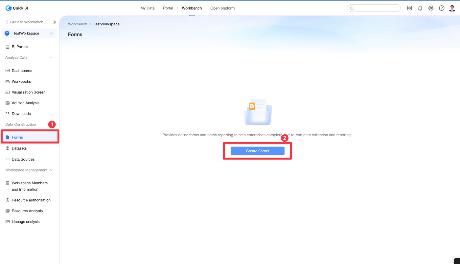Open the app grid icon in header
The image size is (460, 264).
pyautogui.click(x=409, y=8)
